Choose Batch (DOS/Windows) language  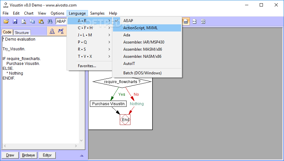pyautogui.click(x=147, y=73)
